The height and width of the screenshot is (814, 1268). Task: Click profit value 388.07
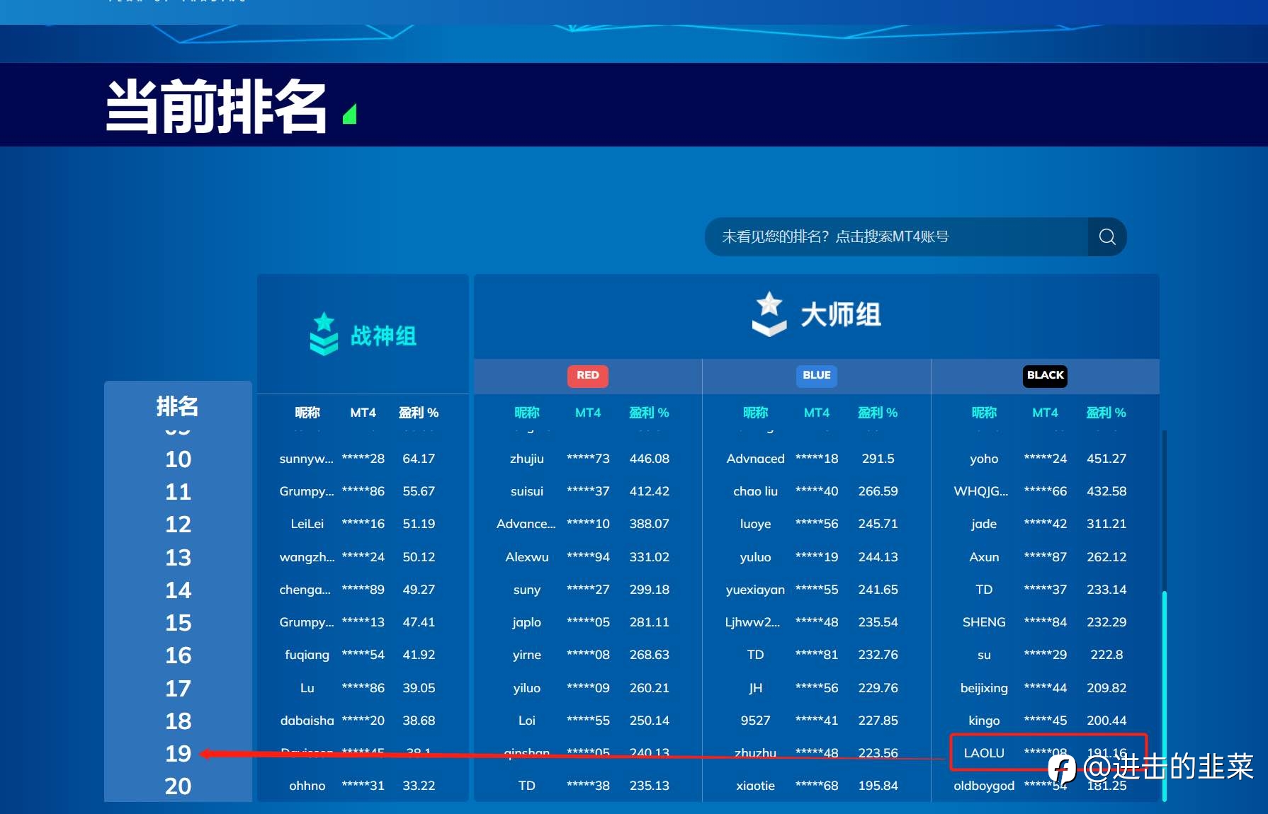(x=650, y=524)
